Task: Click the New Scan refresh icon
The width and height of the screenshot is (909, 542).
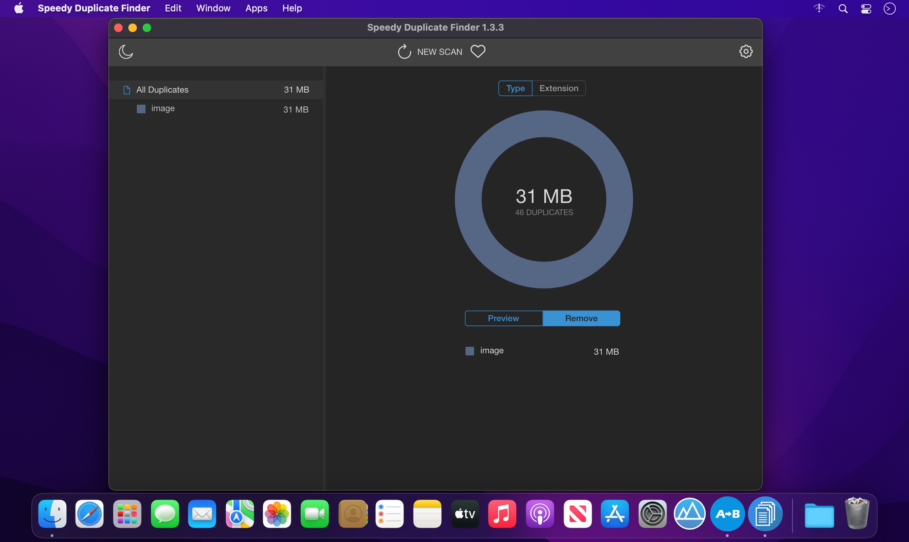Action: click(404, 52)
